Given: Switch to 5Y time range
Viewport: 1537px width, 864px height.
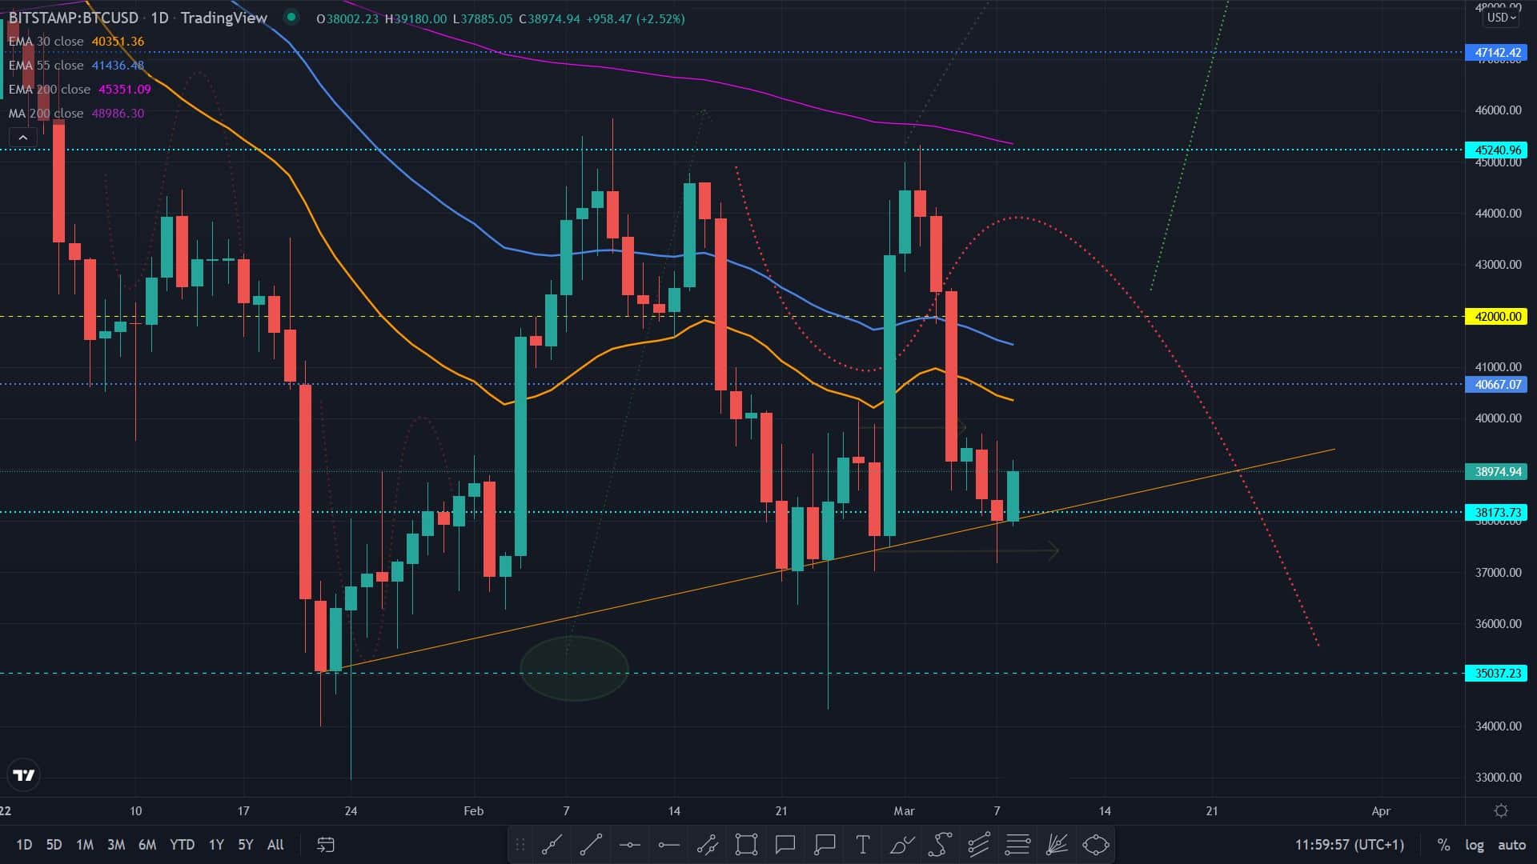Looking at the screenshot, I should pyautogui.click(x=246, y=845).
